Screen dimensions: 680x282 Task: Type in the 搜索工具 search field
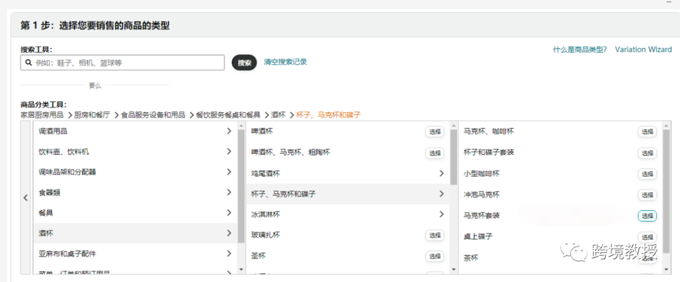point(126,63)
